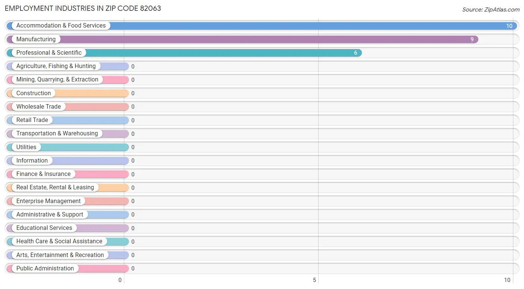Click the Public Administration label
524x289 pixels.
pos(45,269)
